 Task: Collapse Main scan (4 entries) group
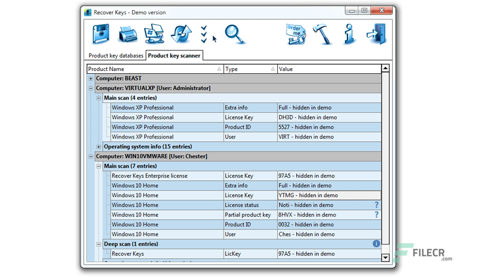(x=98, y=98)
